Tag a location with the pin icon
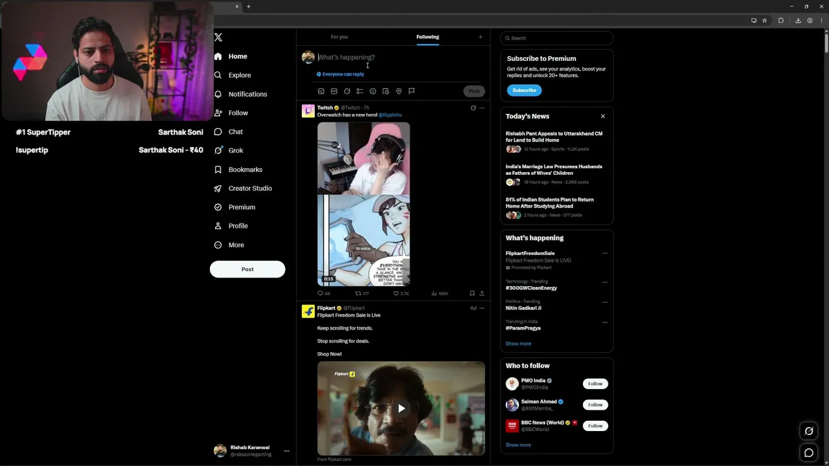The image size is (829, 466). click(x=399, y=91)
